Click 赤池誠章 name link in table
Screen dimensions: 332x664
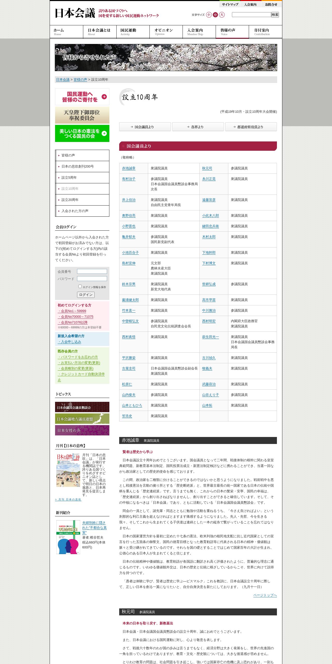click(x=129, y=168)
